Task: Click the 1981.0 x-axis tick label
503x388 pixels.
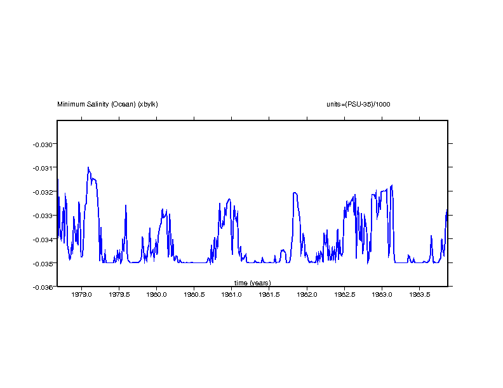Action: 232,295
